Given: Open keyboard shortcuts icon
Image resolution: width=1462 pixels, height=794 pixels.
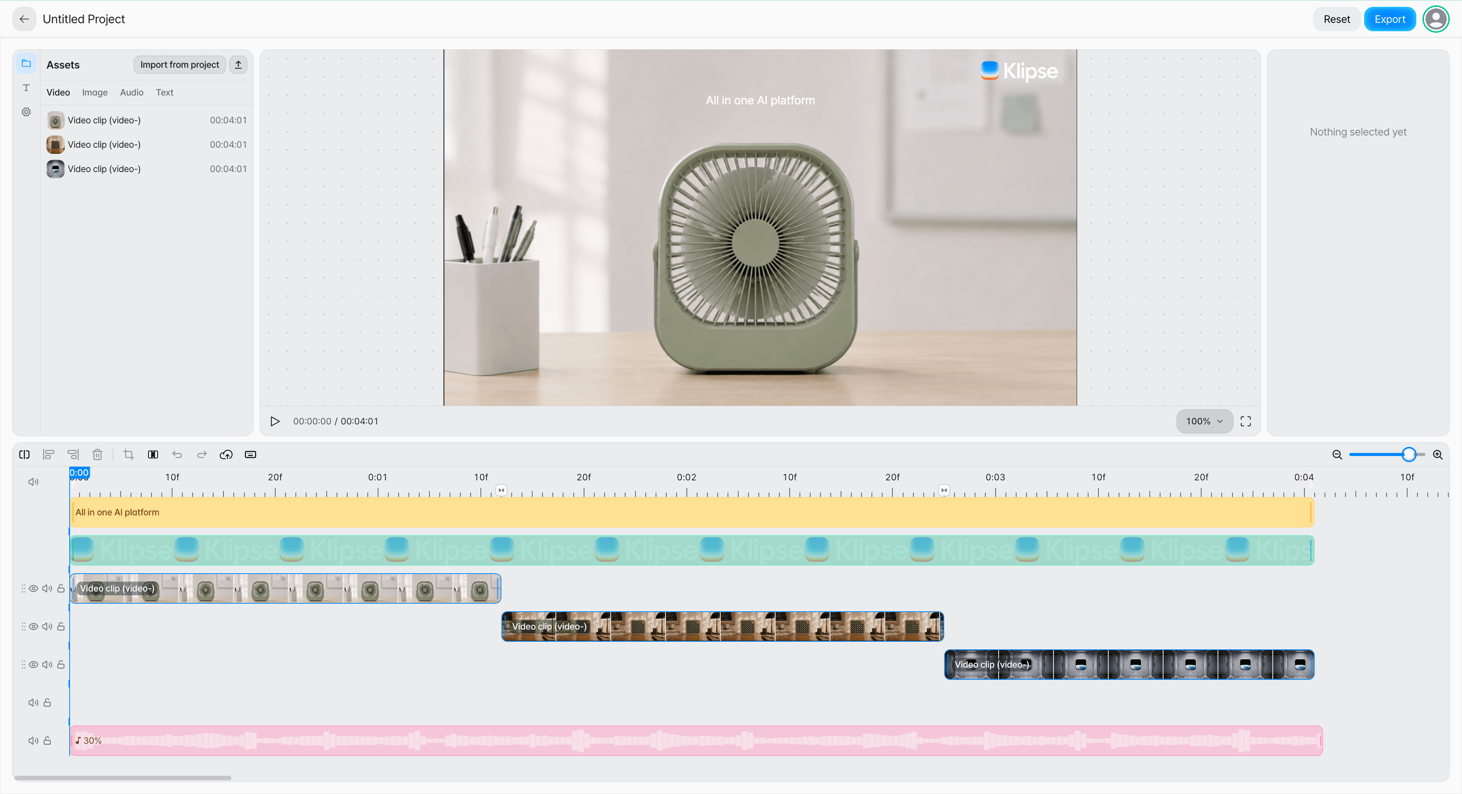Looking at the screenshot, I should [250, 454].
